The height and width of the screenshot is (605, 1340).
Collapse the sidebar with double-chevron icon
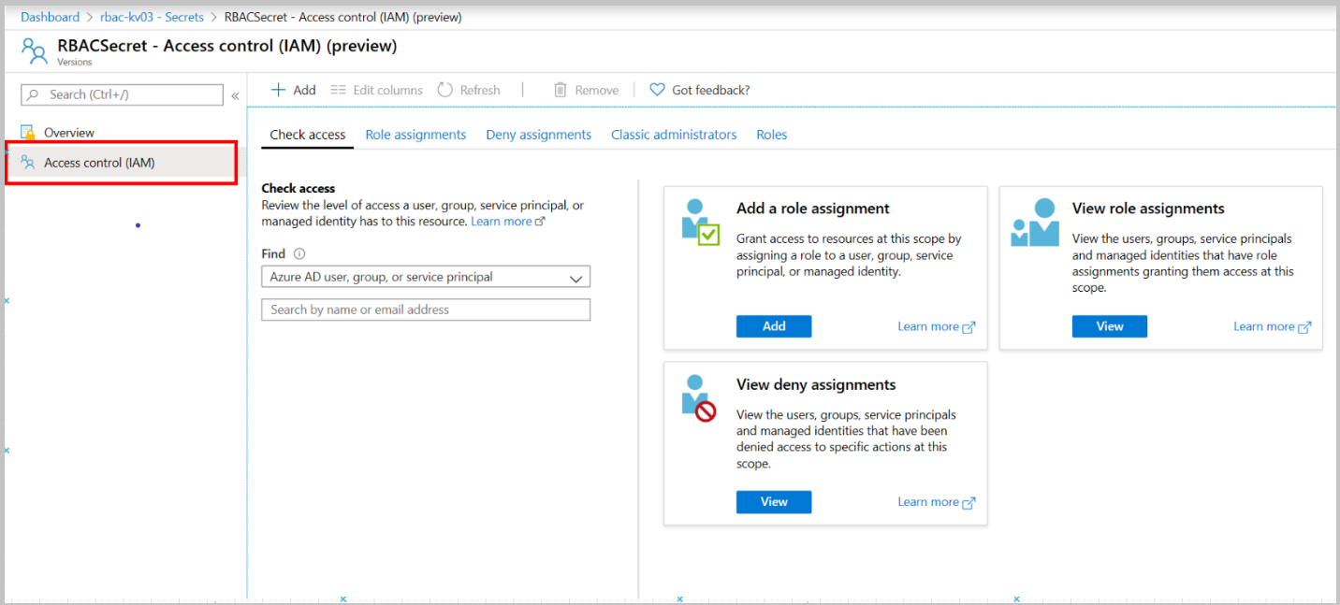235,95
